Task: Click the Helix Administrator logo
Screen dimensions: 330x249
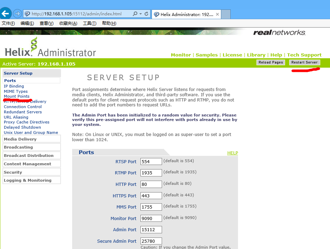Action: point(50,47)
